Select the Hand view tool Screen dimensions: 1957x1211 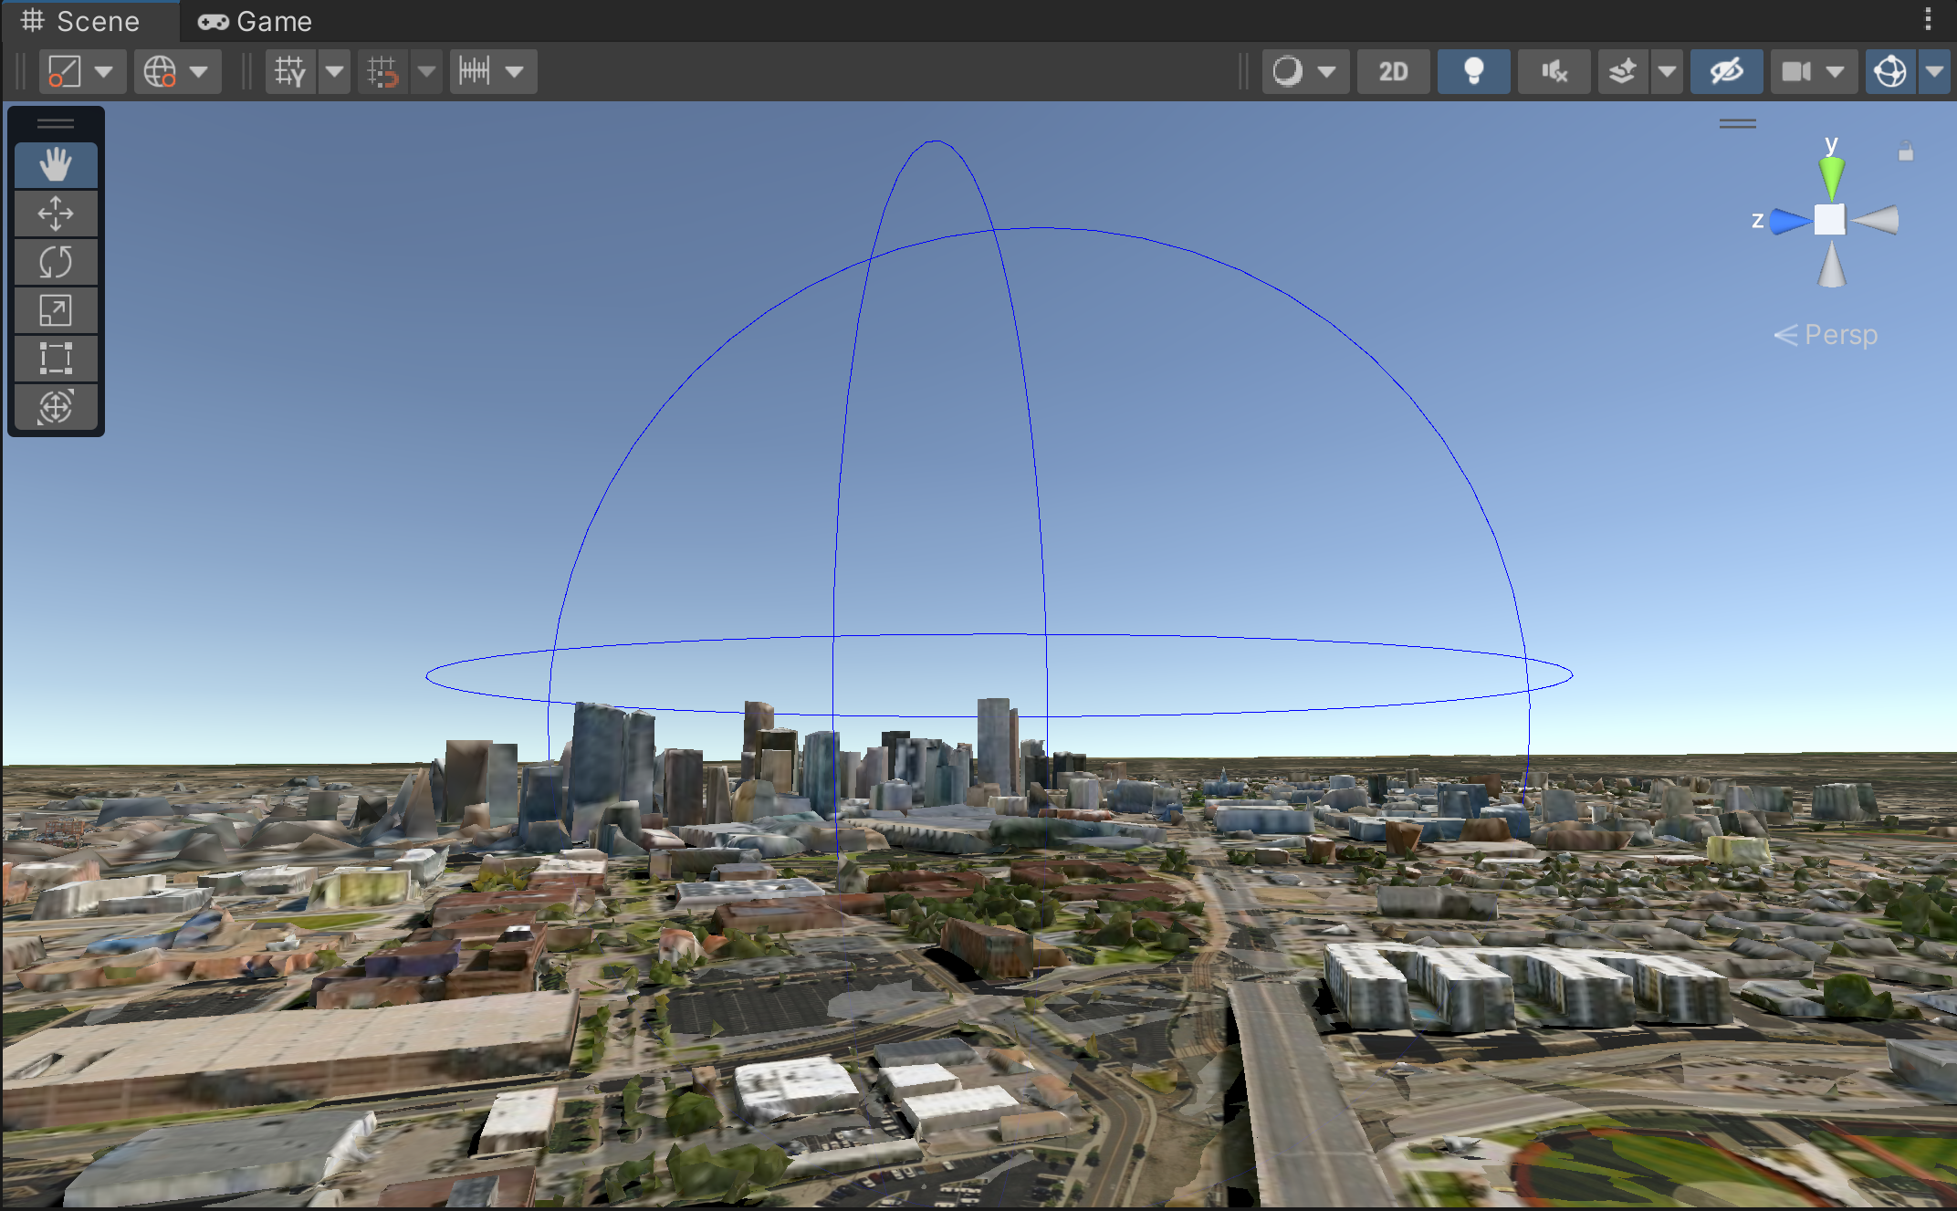point(56,165)
